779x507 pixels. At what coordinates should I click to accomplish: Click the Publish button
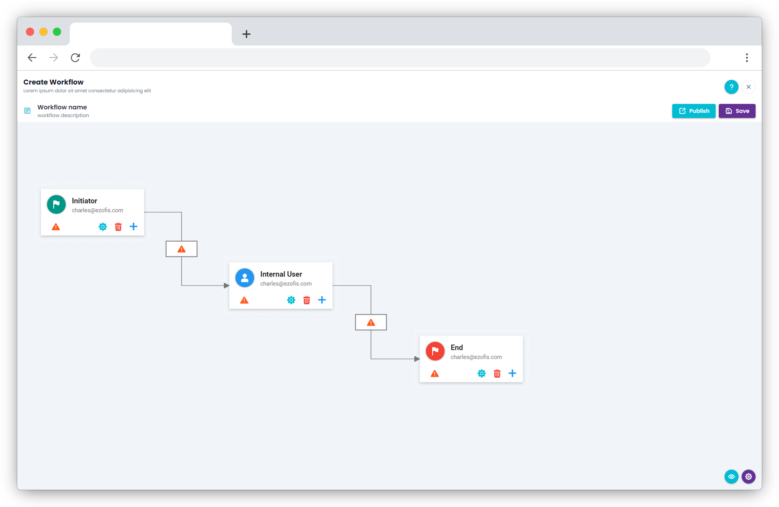tap(693, 111)
